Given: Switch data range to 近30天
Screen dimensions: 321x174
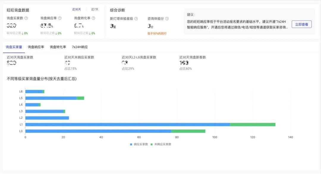Looking at the screenshot, I should pyautogui.click(x=76, y=10).
